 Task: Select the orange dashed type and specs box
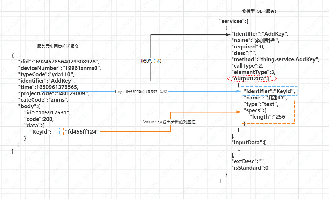(267, 112)
